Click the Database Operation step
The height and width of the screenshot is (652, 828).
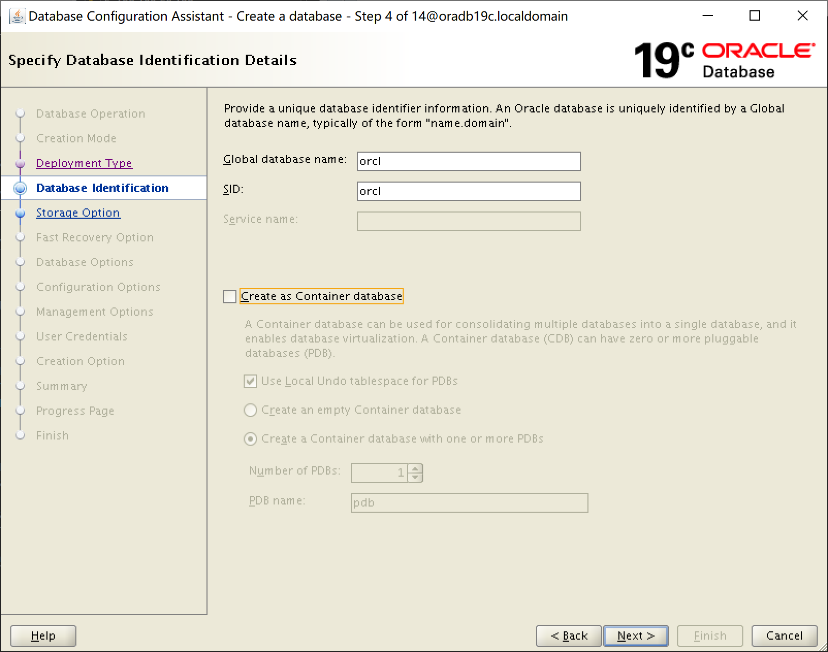(x=91, y=113)
